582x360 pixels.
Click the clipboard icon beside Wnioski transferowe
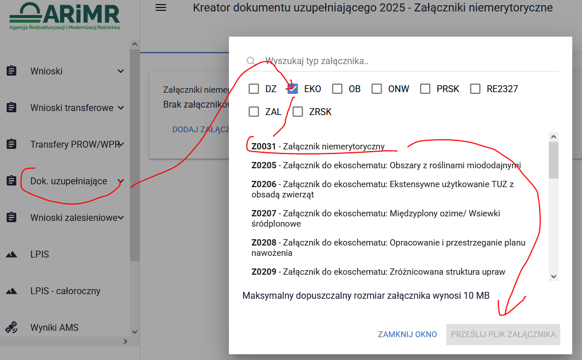[x=11, y=108]
